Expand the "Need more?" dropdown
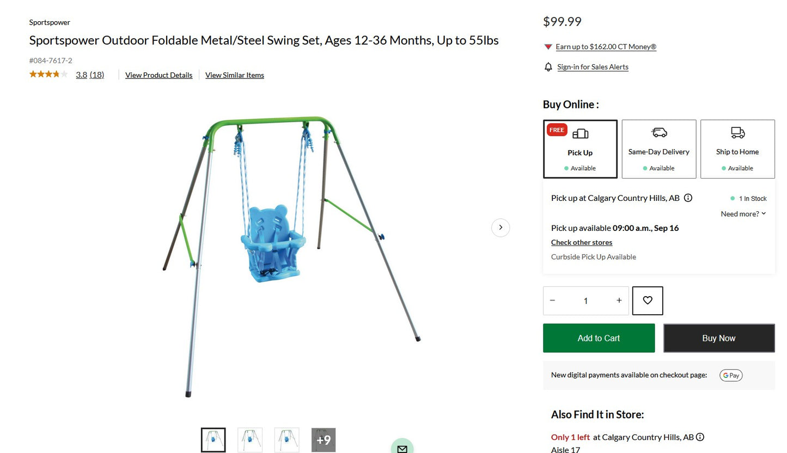Viewport: 787px width, 453px height. click(x=743, y=213)
